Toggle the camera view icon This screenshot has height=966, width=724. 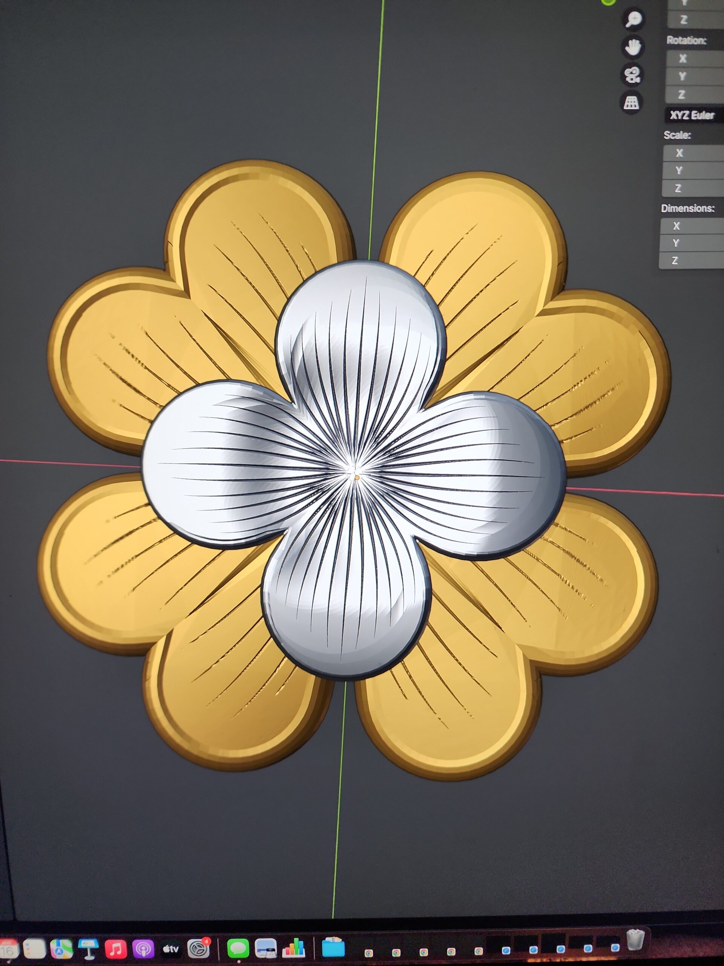click(x=632, y=75)
